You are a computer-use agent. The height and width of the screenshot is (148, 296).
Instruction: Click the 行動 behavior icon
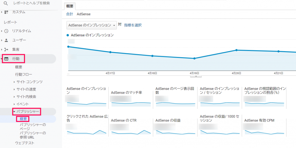(x=6, y=59)
